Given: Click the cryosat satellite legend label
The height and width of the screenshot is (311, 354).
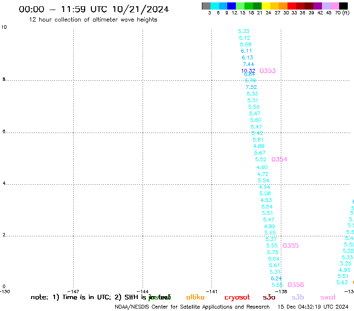Looking at the screenshot, I should pos(237,298).
